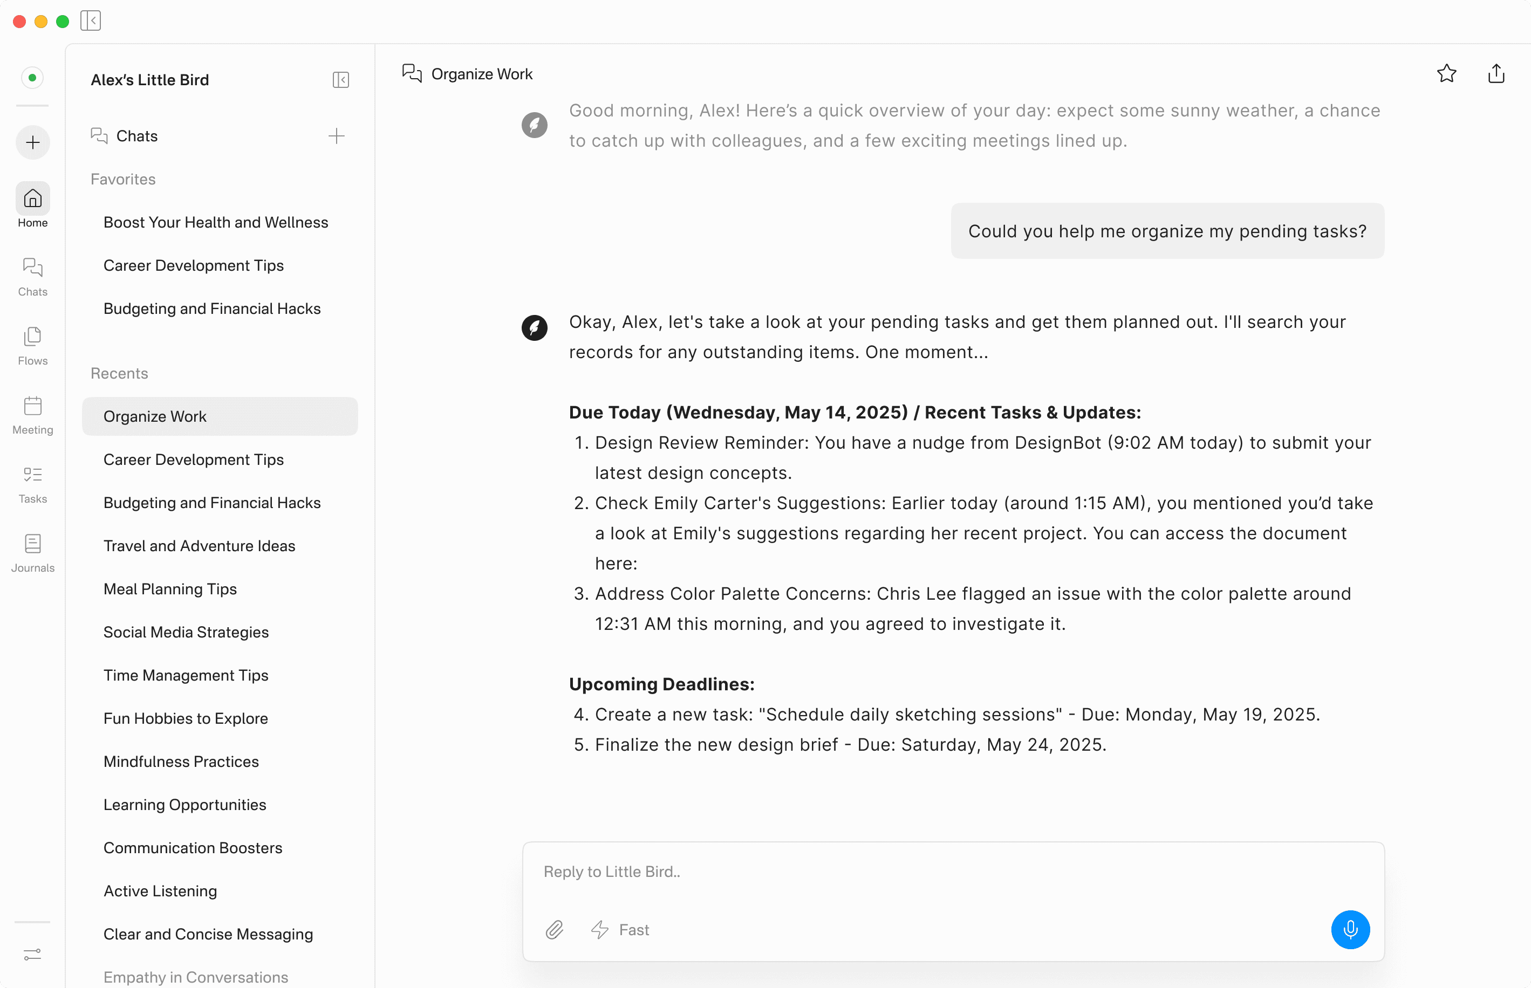Open Boost Your Health and Wellness favorite

(x=216, y=222)
